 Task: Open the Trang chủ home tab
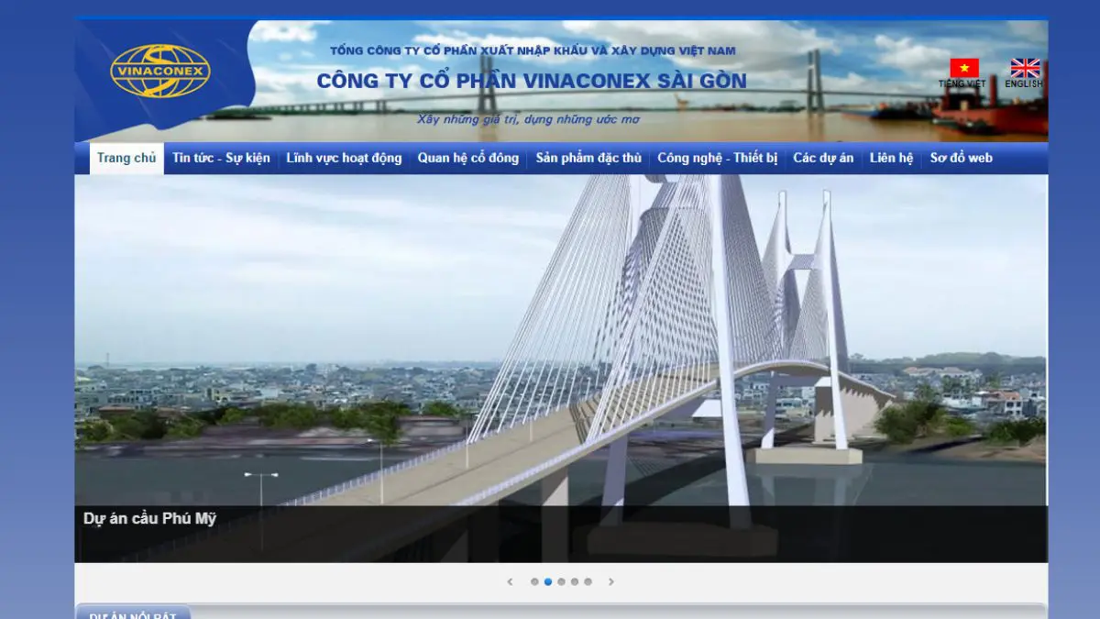click(126, 158)
